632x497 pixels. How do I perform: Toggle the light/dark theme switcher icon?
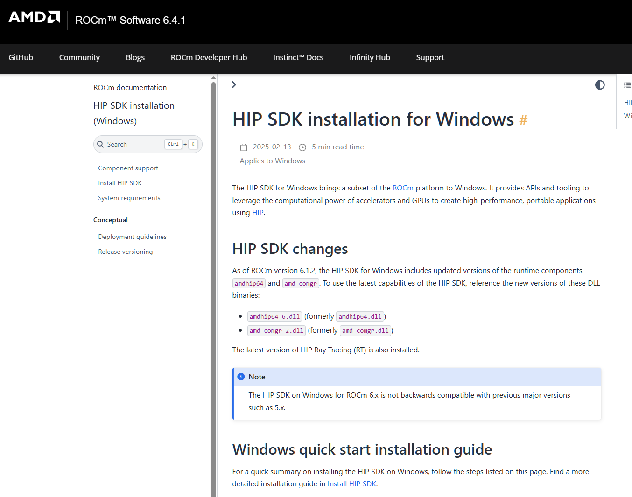[x=600, y=85]
